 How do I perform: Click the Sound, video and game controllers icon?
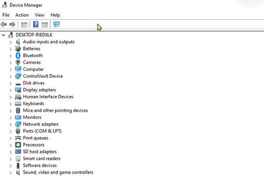[18, 172]
